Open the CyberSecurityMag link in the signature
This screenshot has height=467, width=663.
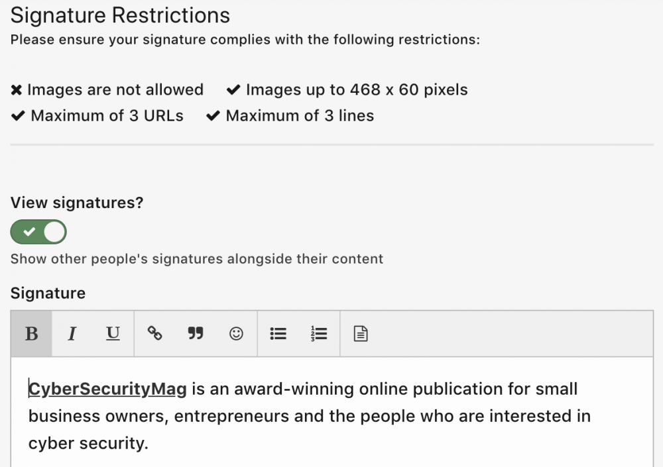[x=107, y=389]
